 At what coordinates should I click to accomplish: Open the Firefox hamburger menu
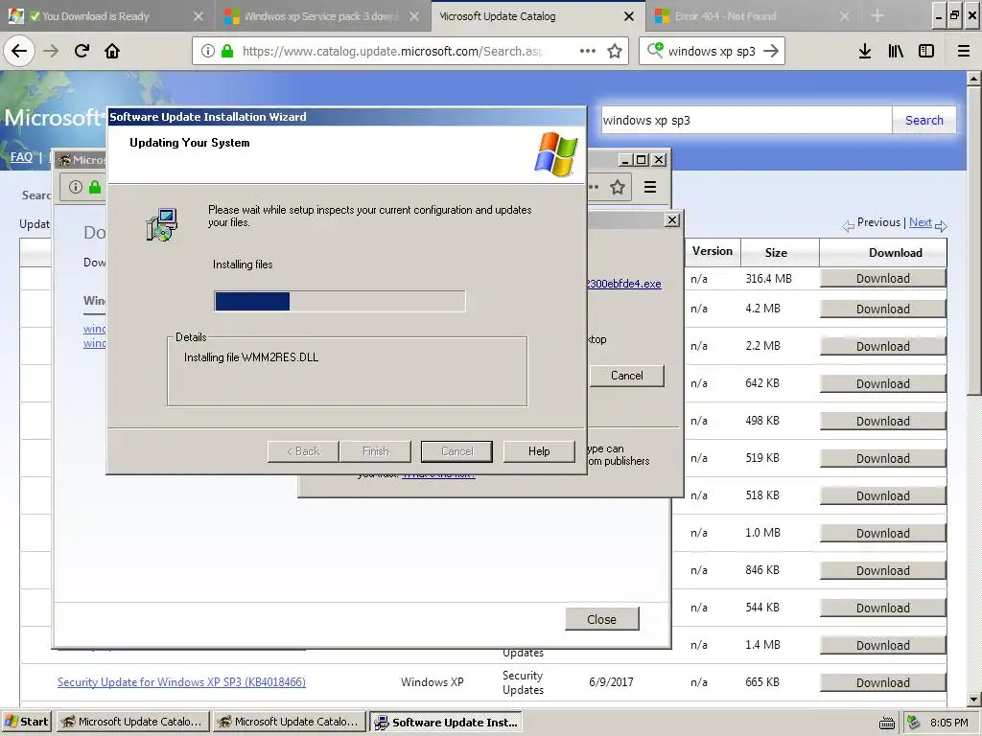964,52
